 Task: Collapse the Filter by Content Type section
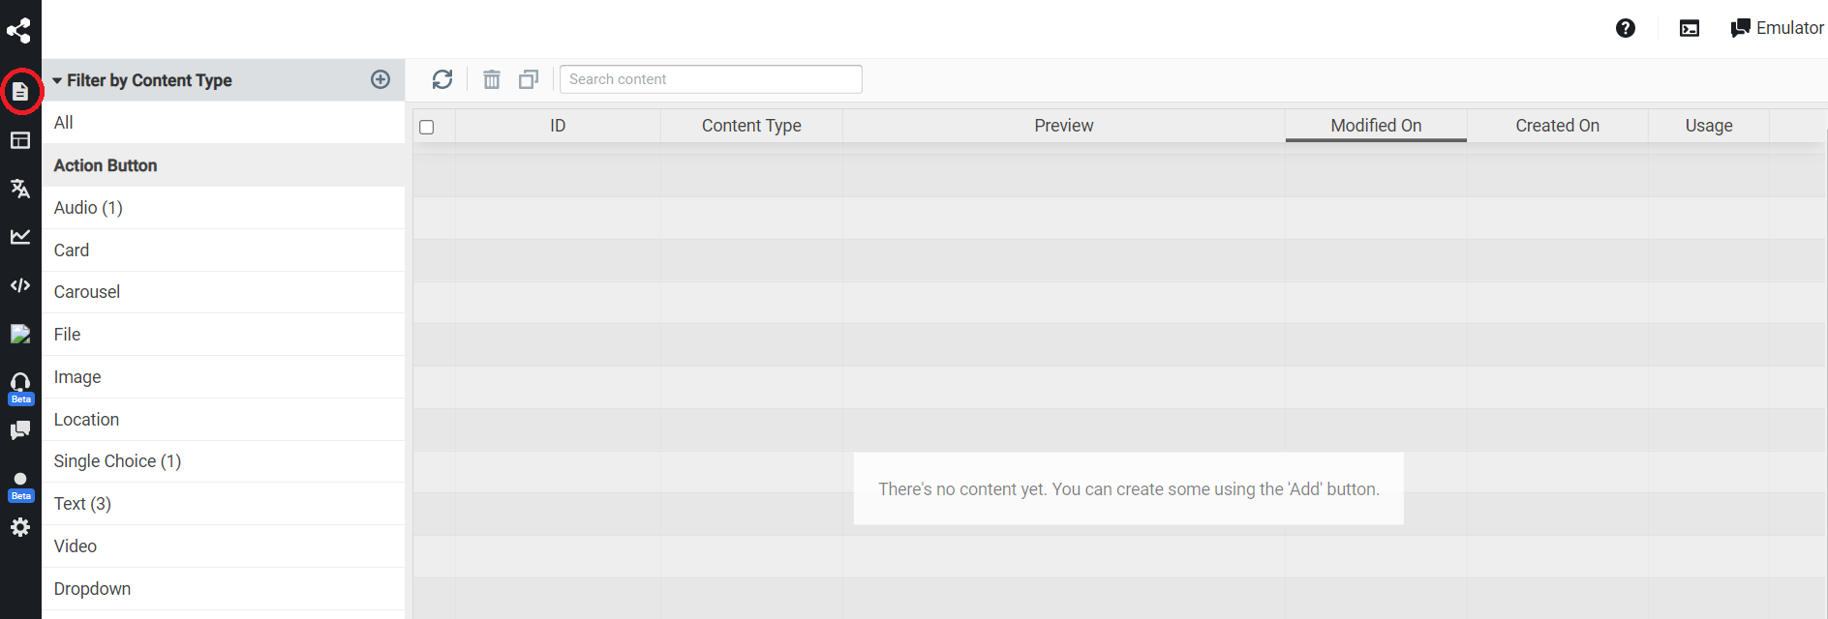click(58, 80)
